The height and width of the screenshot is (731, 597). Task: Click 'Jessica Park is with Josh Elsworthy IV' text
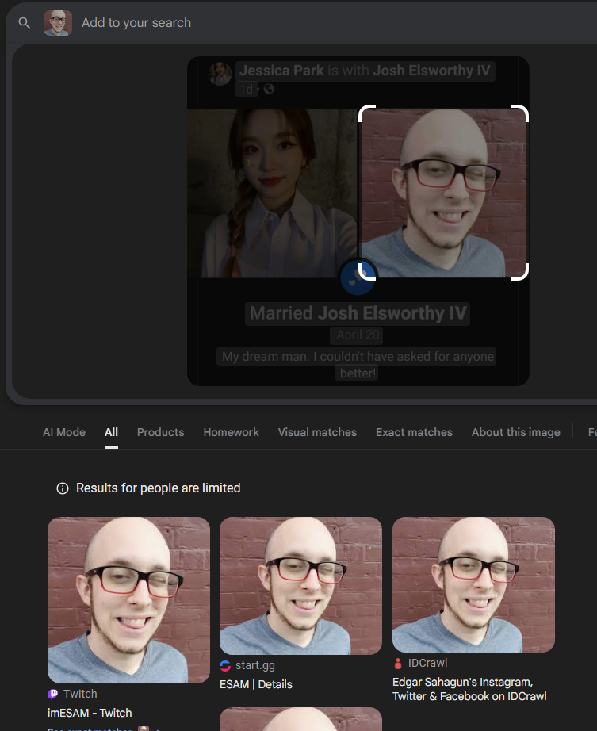click(365, 71)
